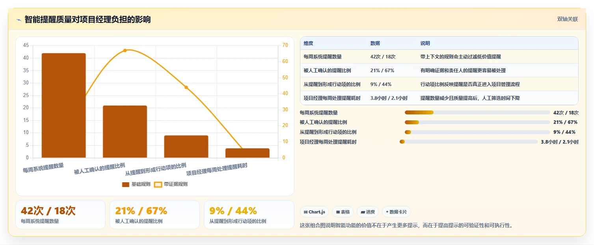The width and height of the screenshot is (594, 245).
Task: Click the main title 智能提醒质量对项目经理负担的影响
Action: click(x=88, y=20)
